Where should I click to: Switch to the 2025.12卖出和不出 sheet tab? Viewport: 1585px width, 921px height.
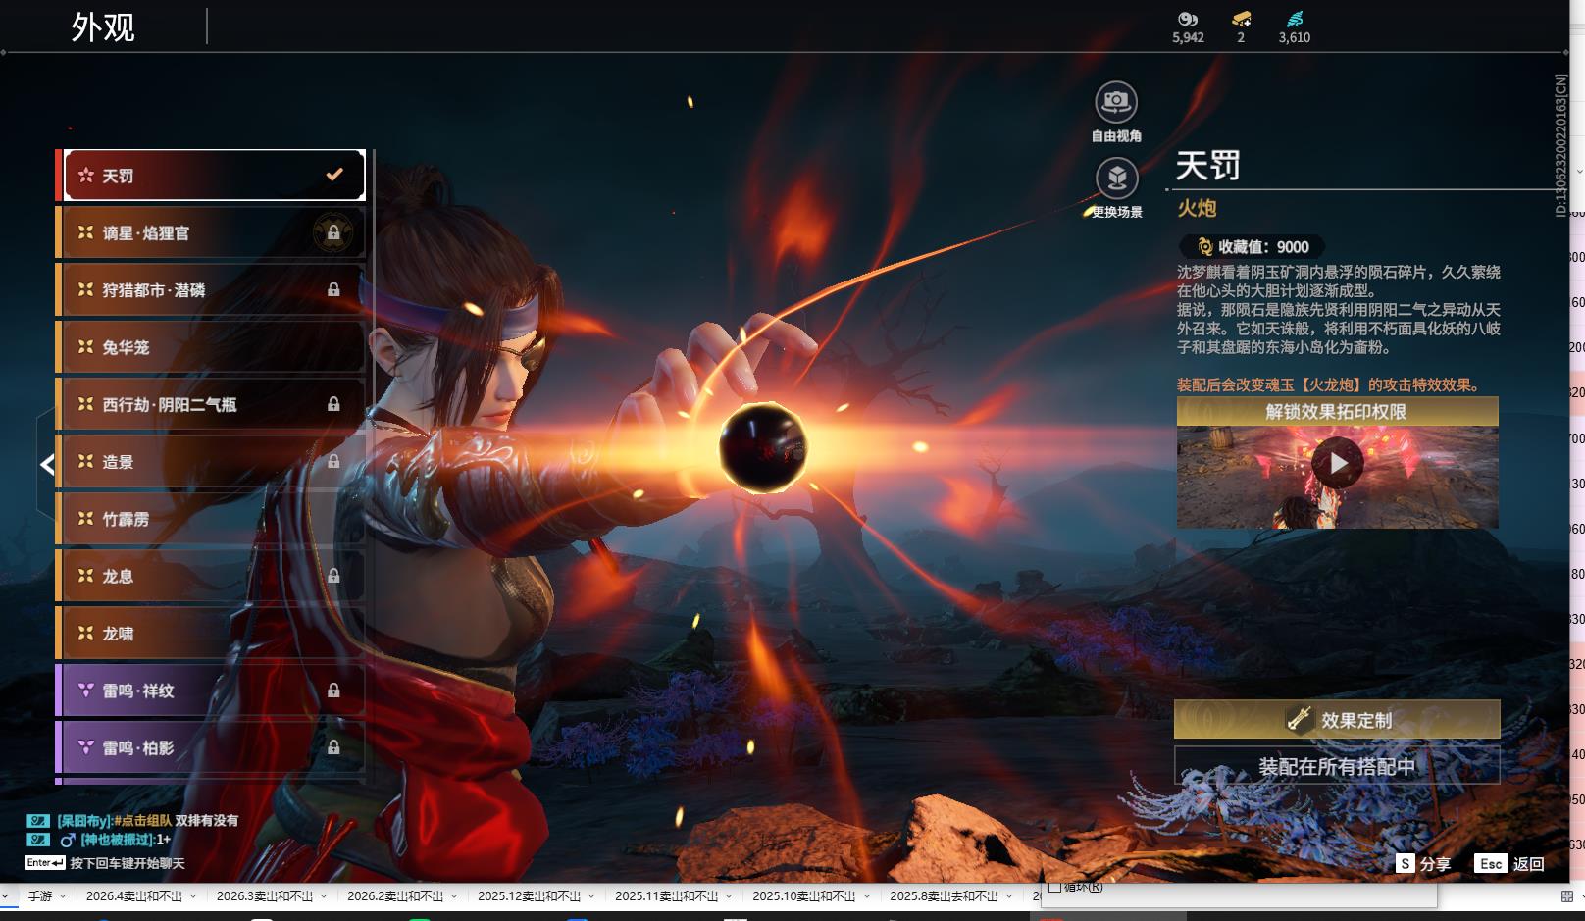pos(529,896)
